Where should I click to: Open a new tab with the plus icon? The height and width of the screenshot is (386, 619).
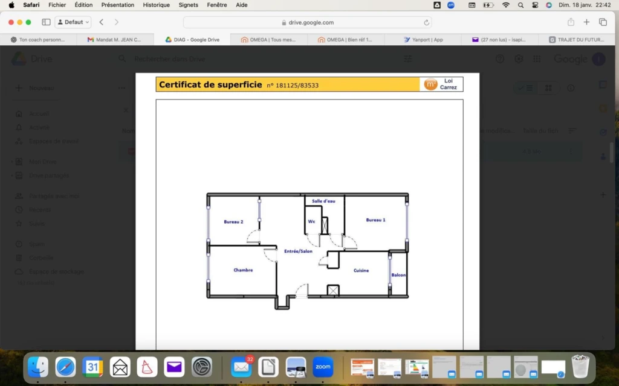[586, 22]
